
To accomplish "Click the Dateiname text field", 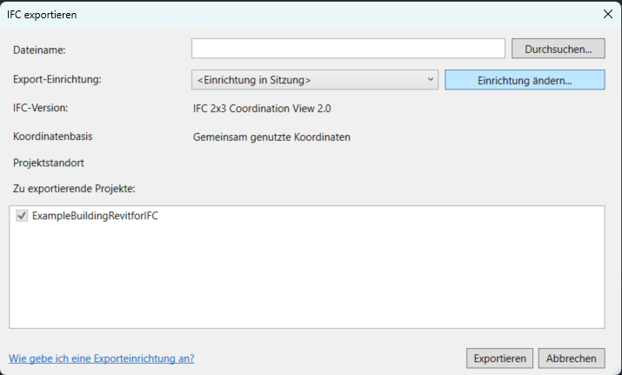I will 348,49.
